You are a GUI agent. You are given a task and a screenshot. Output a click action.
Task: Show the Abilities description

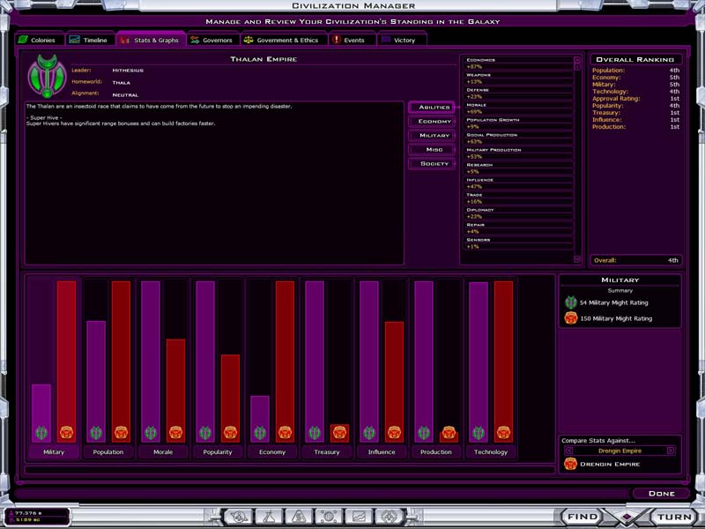tap(432, 107)
